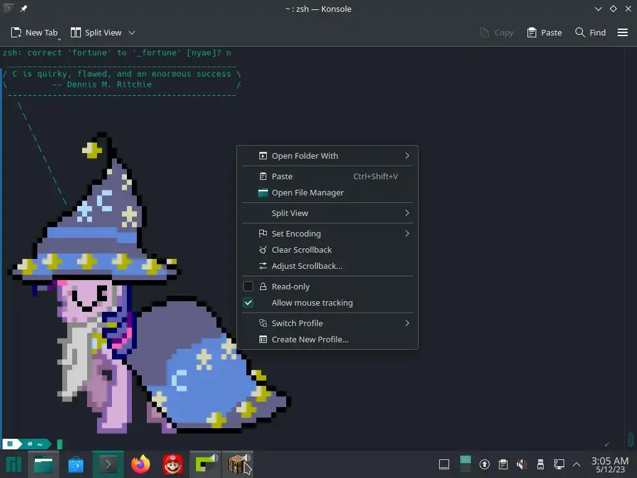This screenshot has height=478, width=637.
Task: Open the clock showing 3:05 AM
Action: (x=610, y=464)
